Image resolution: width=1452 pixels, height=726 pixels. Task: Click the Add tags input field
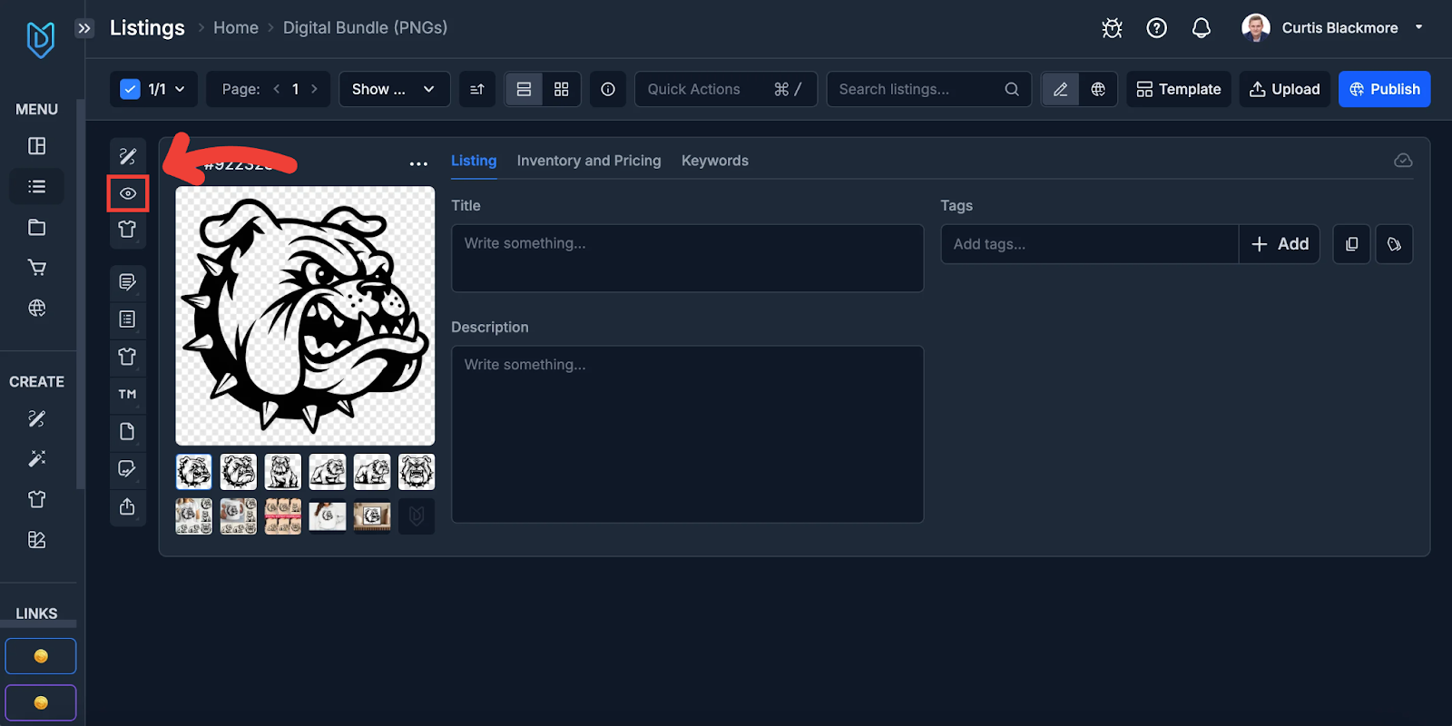[x=1089, y=244]
